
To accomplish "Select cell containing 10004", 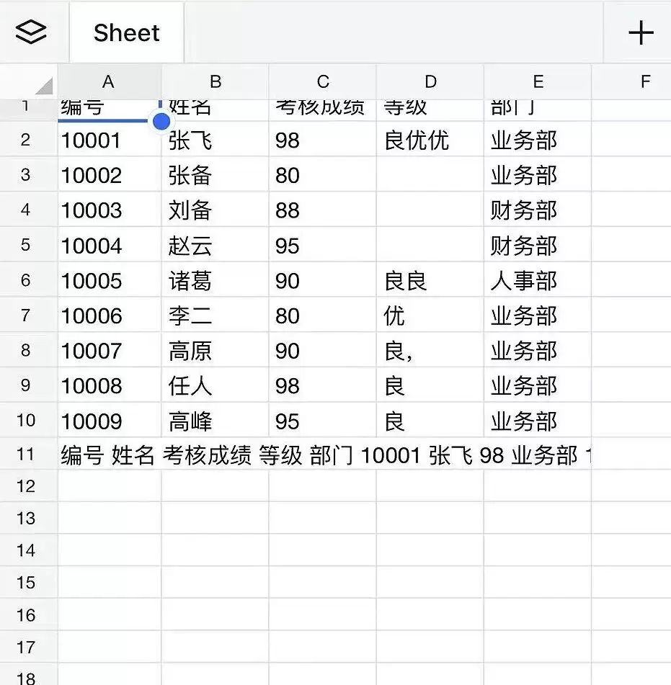I will (110, 245).
